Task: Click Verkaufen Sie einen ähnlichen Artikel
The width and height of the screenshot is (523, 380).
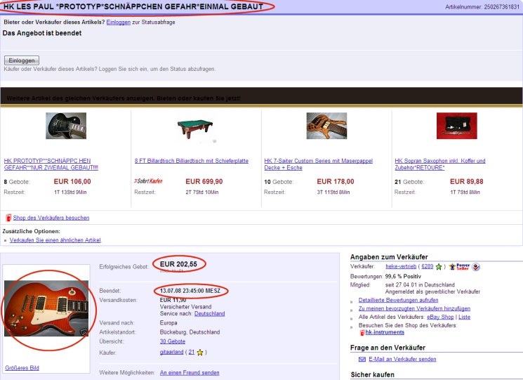Action: [x=55, y=240]
